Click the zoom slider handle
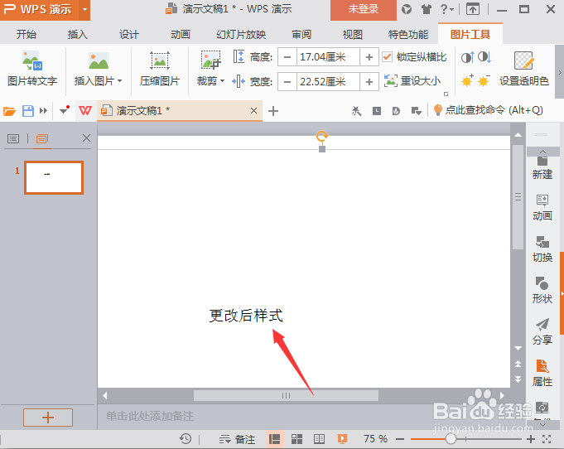The height and width of the screenshot is (449, 564). pos(451,438)
